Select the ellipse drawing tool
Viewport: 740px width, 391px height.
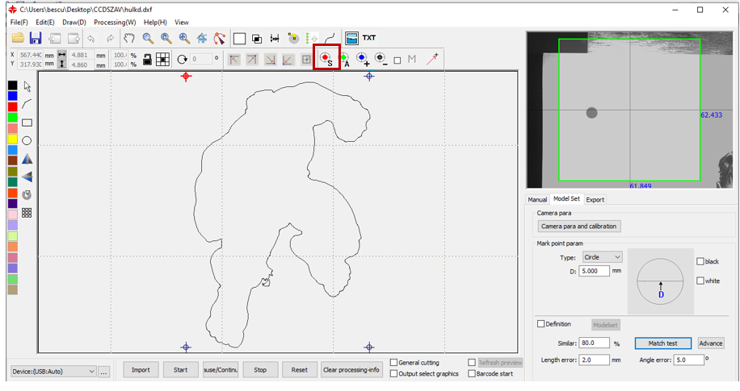(x=27, y=140)
